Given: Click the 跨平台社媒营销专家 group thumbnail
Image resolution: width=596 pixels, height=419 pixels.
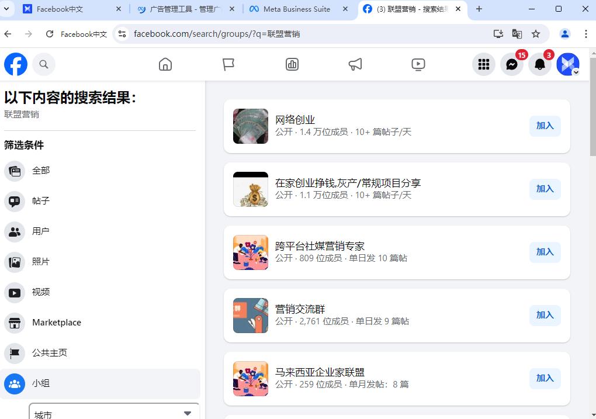Looking at the screenshot, I should point(251,252).
